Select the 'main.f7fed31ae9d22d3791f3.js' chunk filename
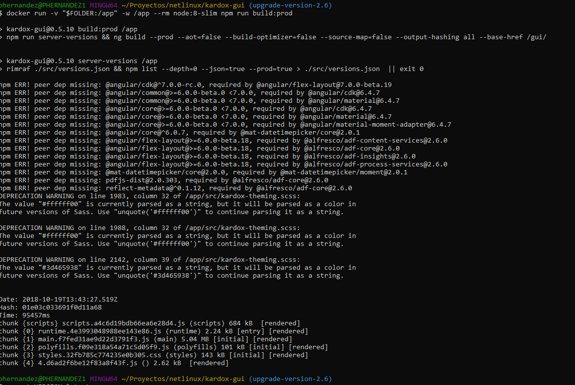Image resolution: width=575 pixels, height=385 pixels. click(94, 339)
